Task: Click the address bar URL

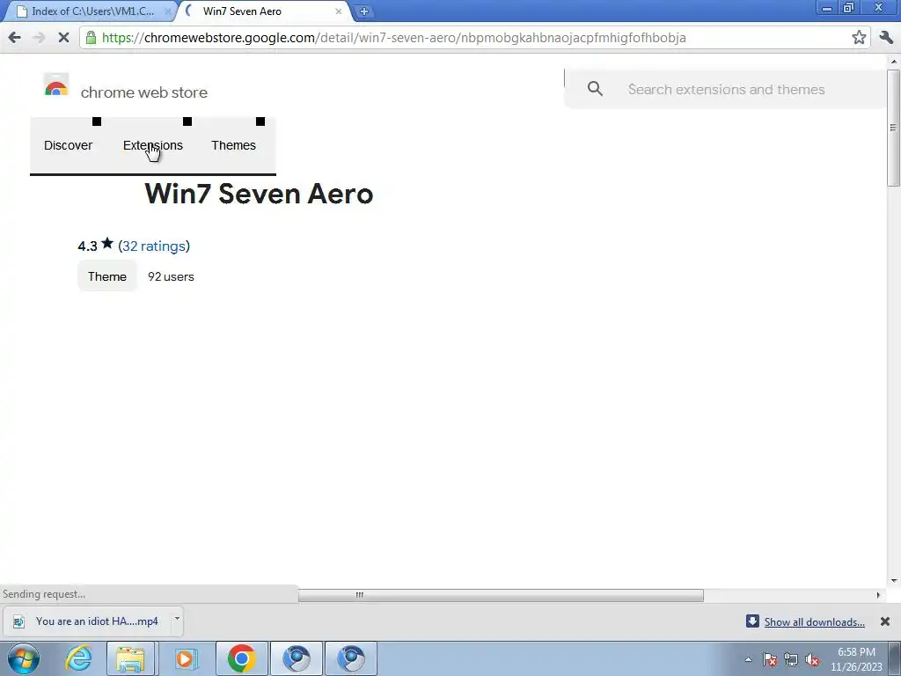Action: (393, 38)
